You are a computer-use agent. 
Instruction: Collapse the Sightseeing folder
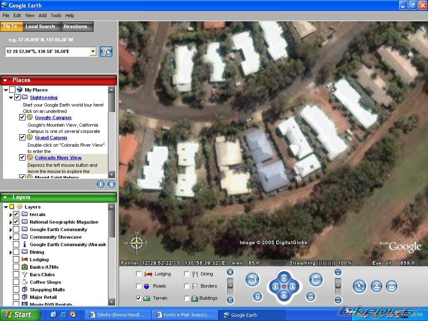click(11, 97)
